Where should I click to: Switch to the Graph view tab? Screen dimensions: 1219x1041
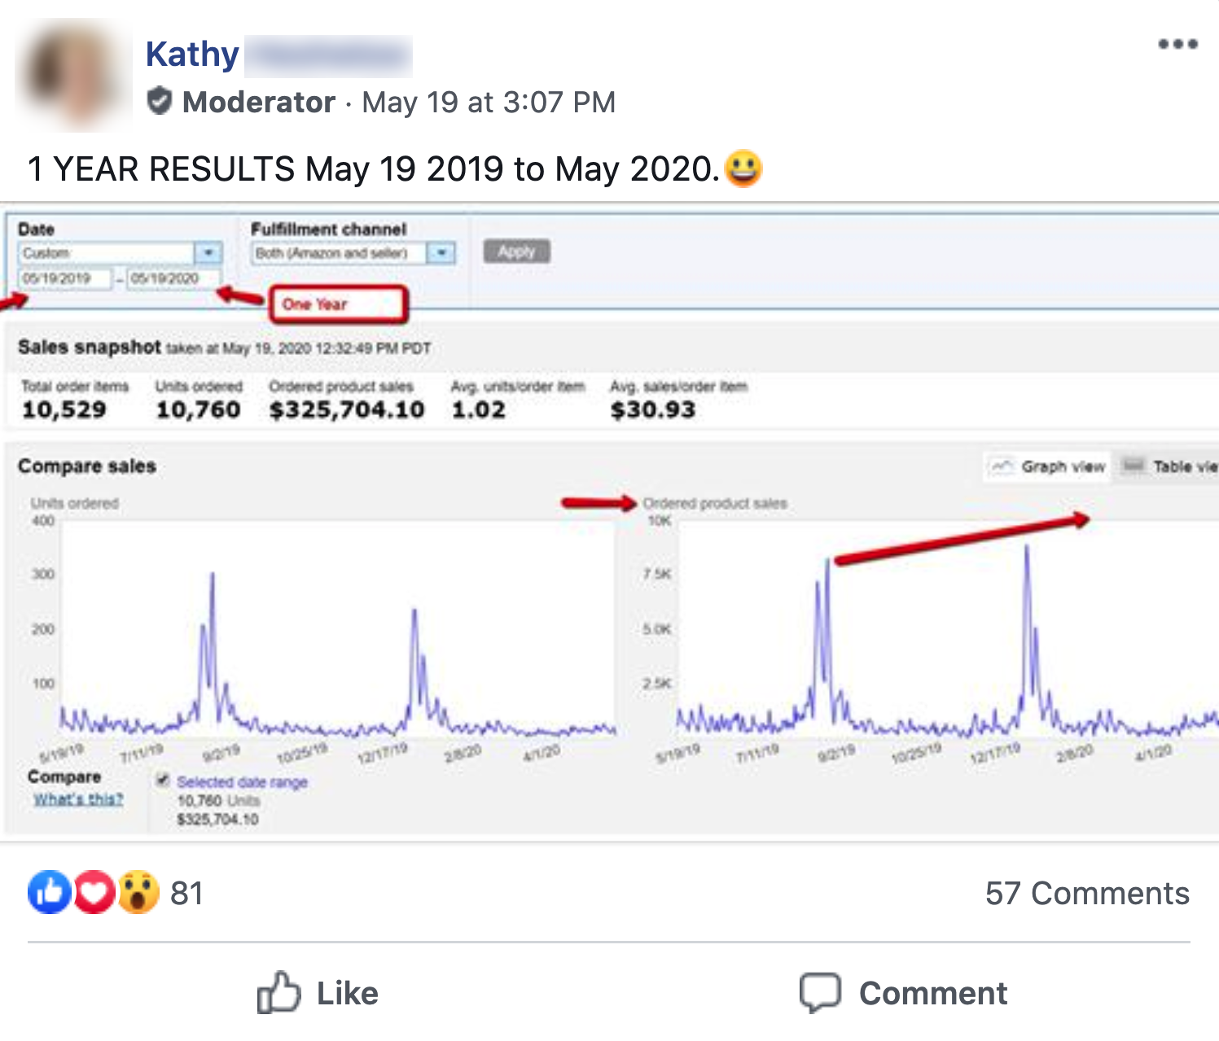pos(1047,466)
